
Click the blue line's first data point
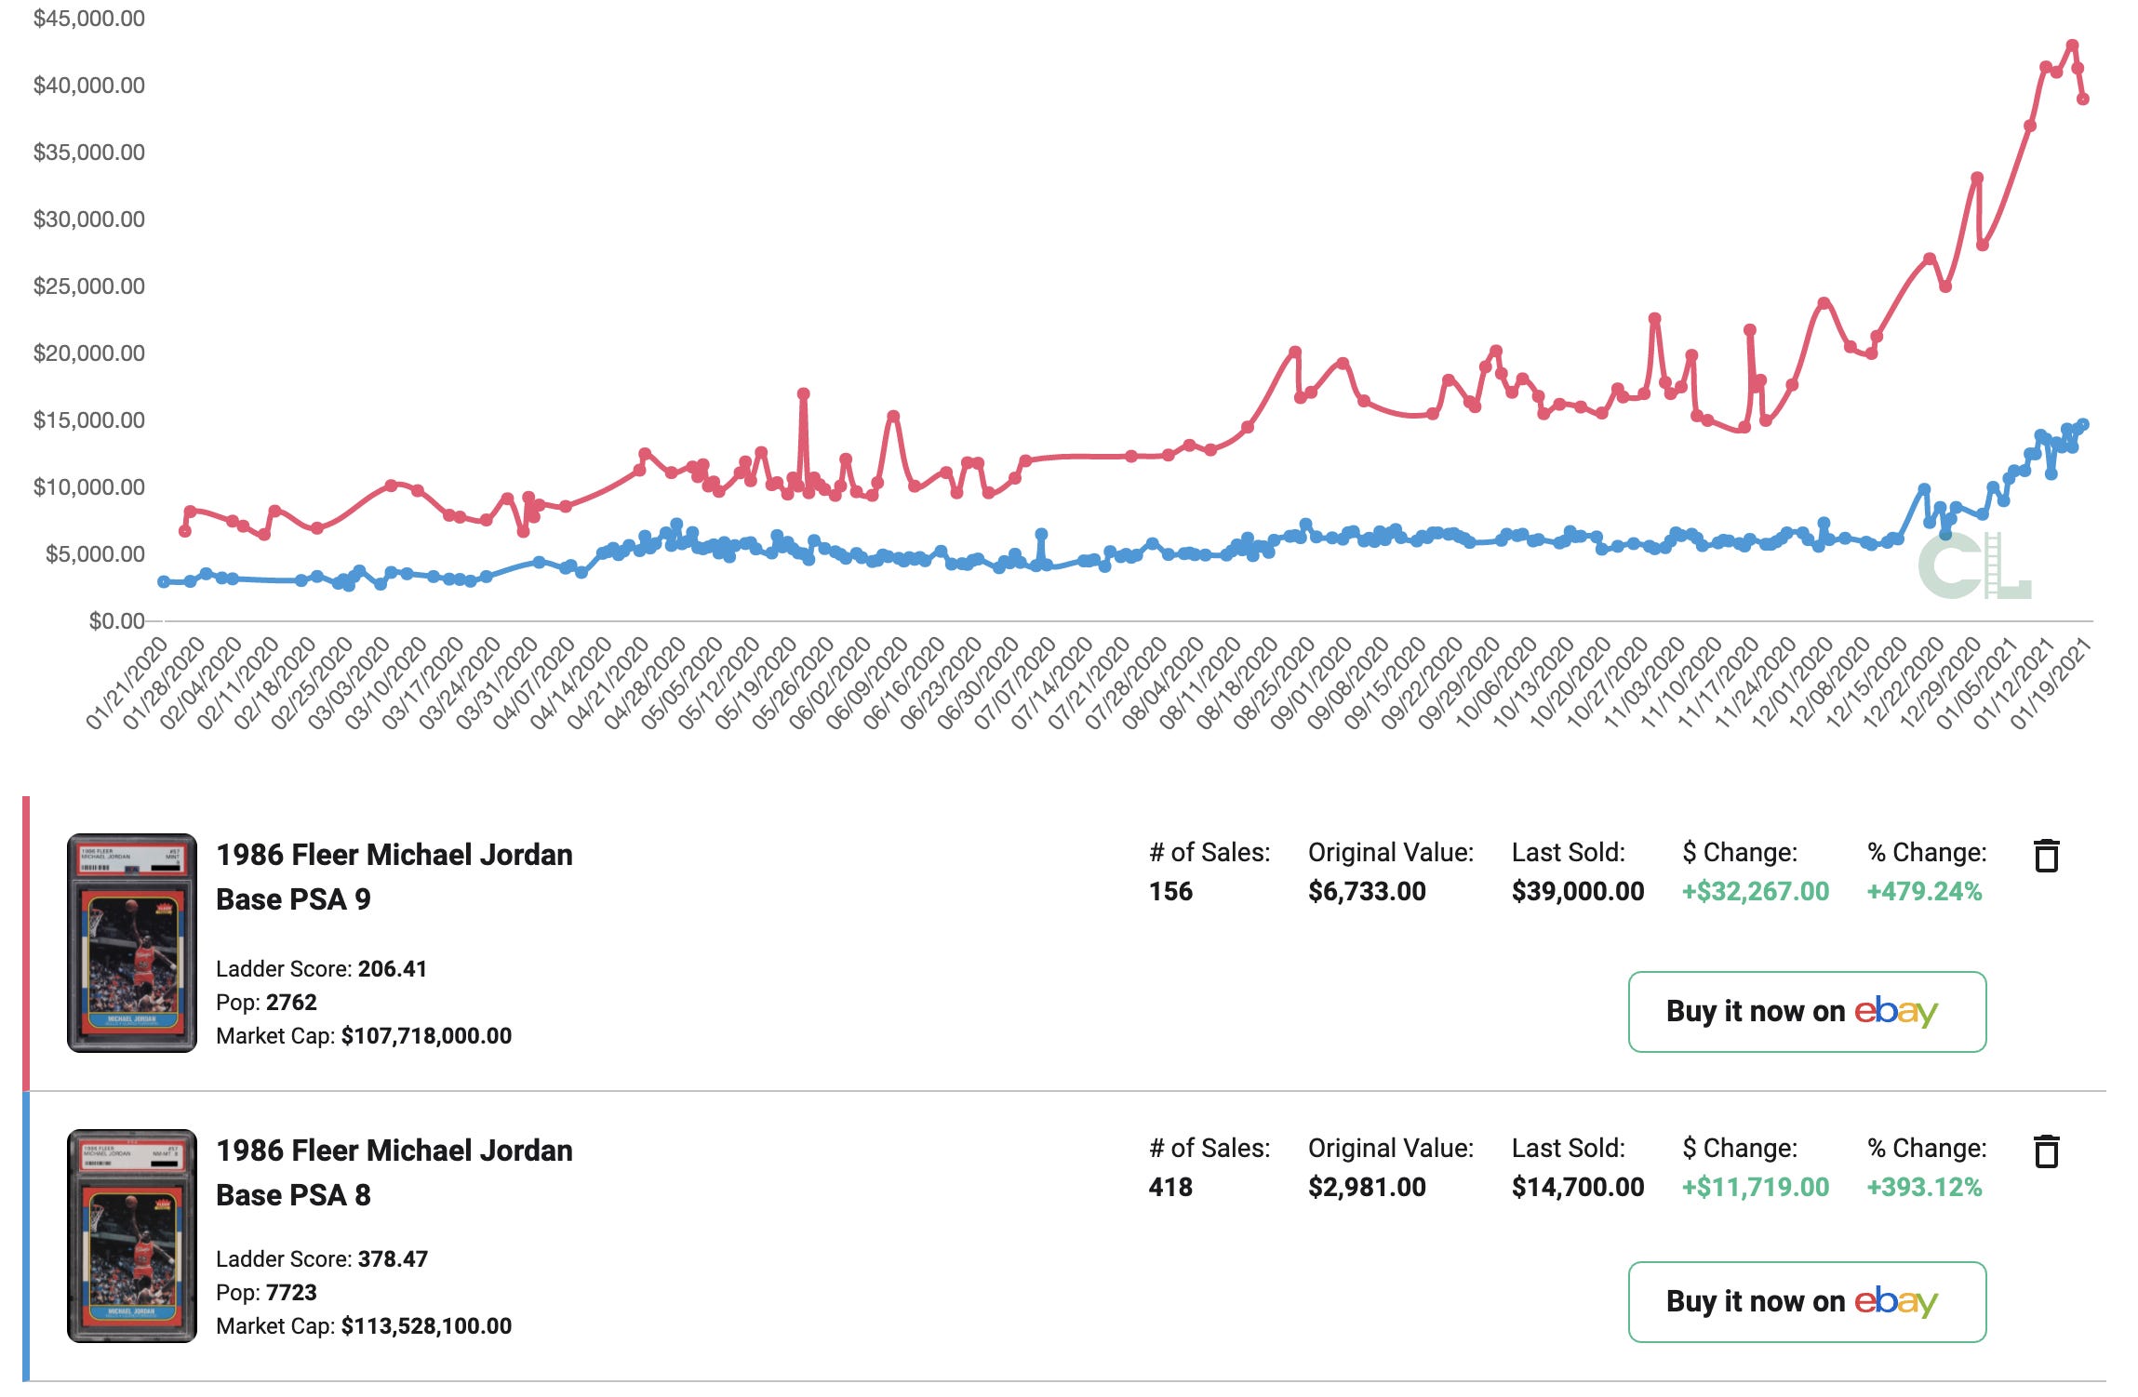164,581
